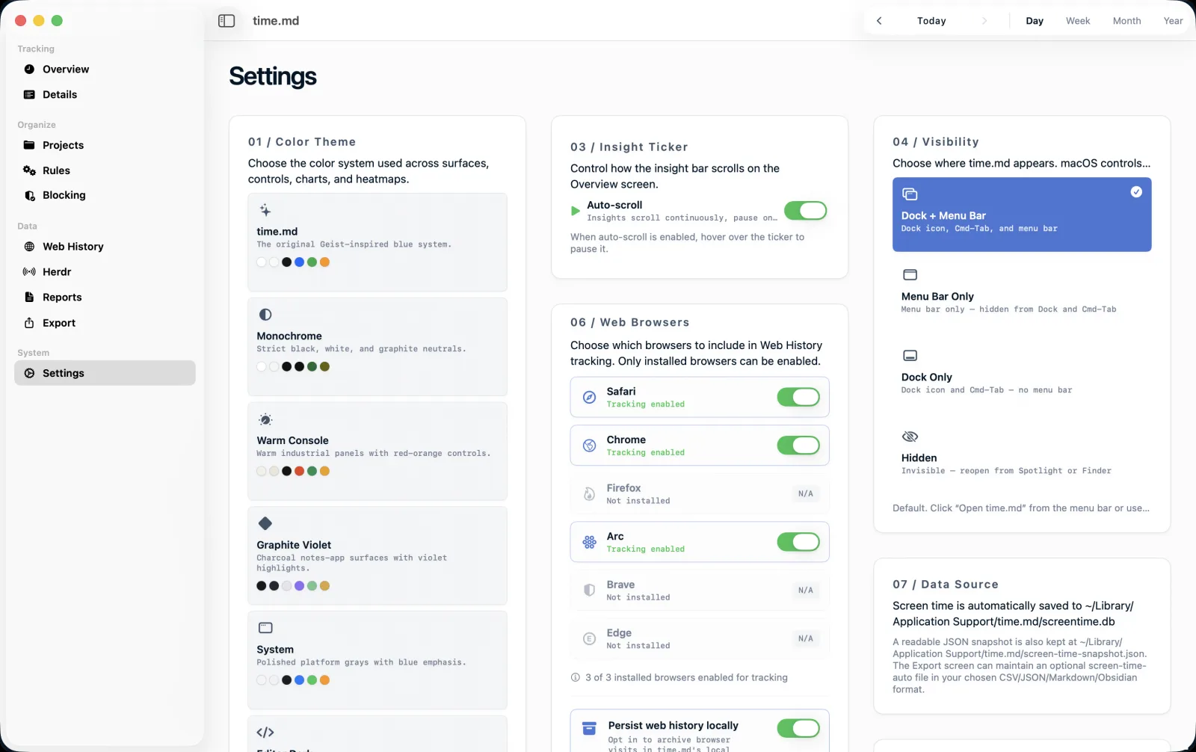Choose the Warm Console color theme card

click(x=377, y=451)
